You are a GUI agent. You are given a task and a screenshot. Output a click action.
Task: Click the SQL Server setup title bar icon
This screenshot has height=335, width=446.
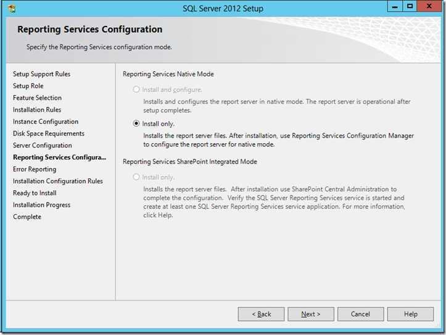[x=12, y=9]
